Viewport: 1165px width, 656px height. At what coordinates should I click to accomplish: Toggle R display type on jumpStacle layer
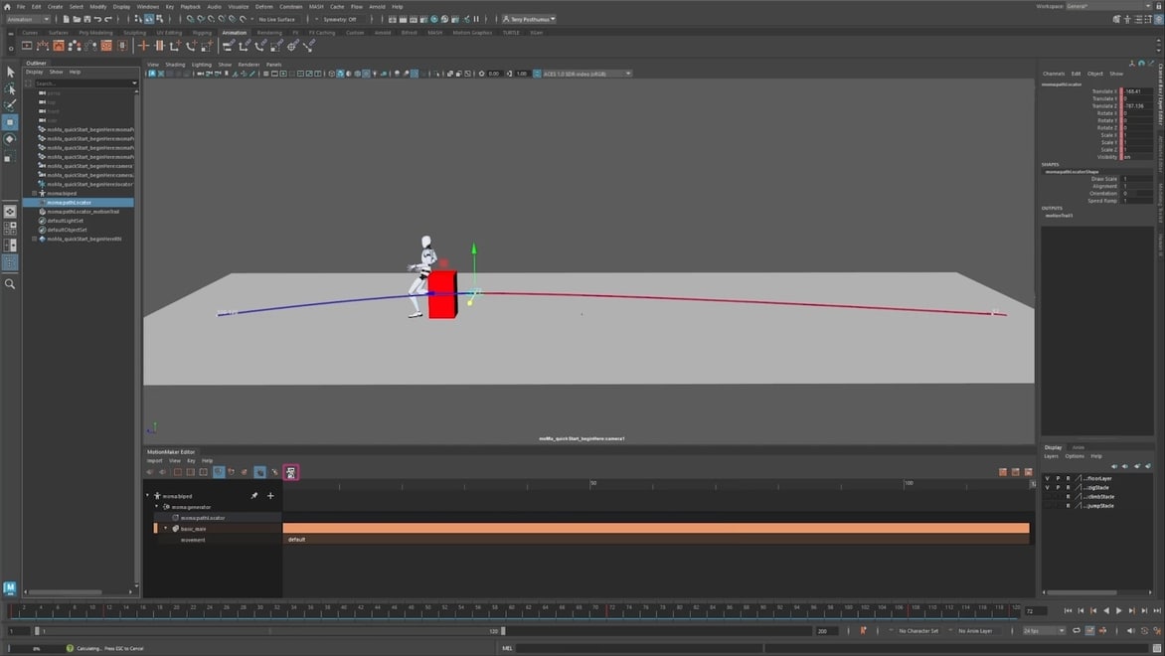point(1069,506)
